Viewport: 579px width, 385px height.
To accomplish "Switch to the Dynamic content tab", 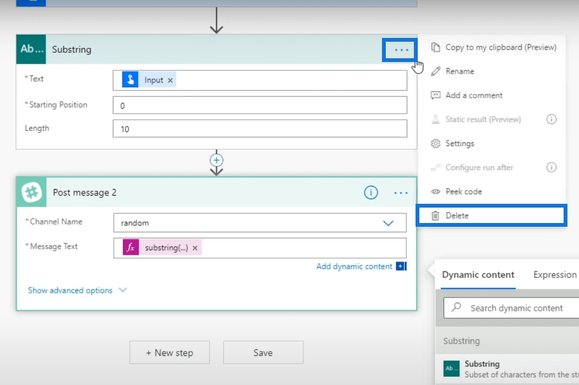I will [478, 275].
